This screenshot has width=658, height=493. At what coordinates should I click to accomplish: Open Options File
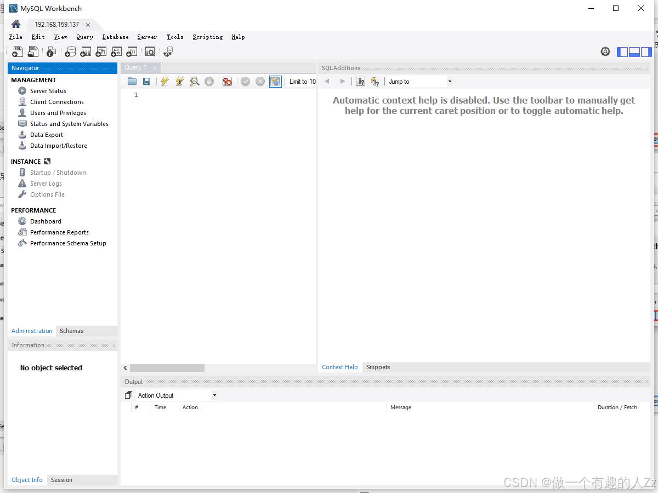[x=47, y=194]
